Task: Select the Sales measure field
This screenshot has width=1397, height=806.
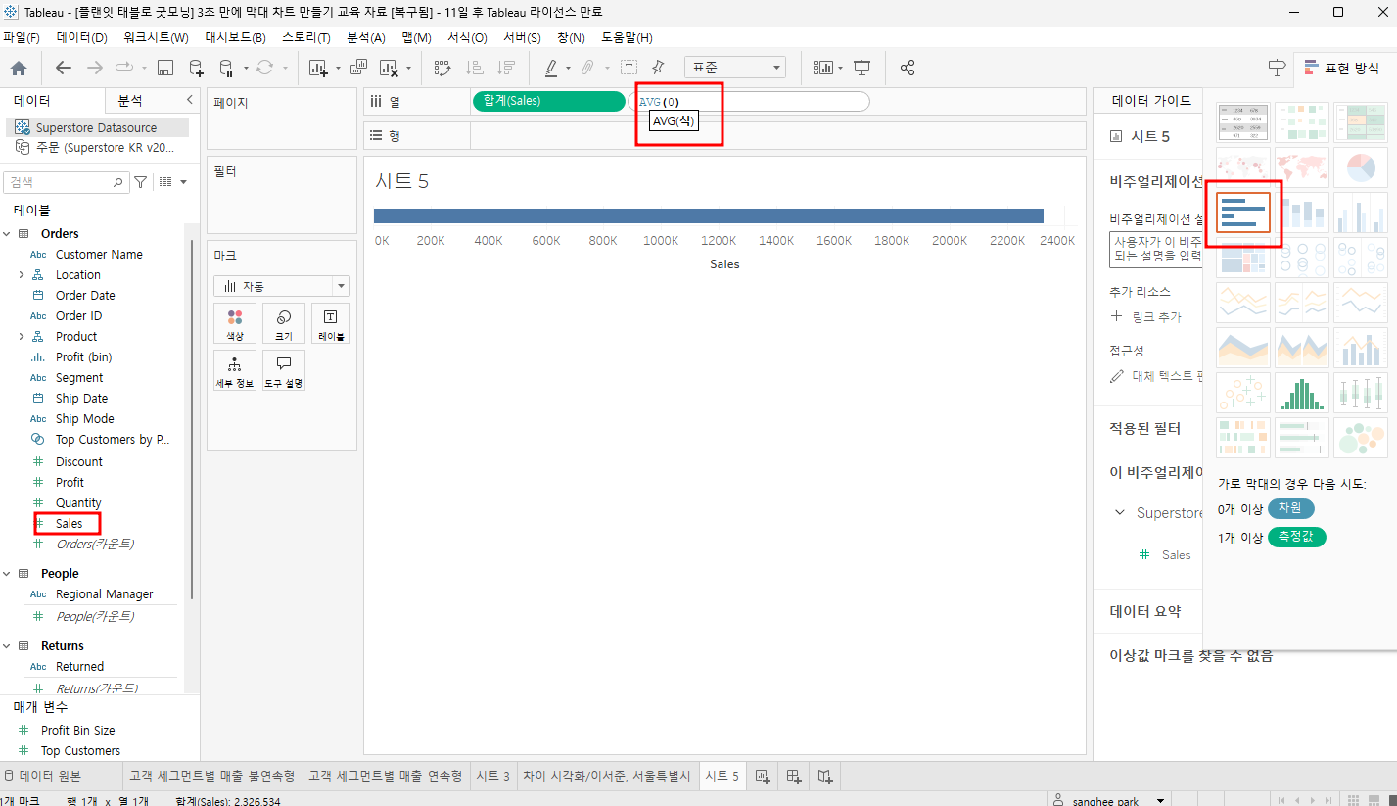Action: [69, 524]
